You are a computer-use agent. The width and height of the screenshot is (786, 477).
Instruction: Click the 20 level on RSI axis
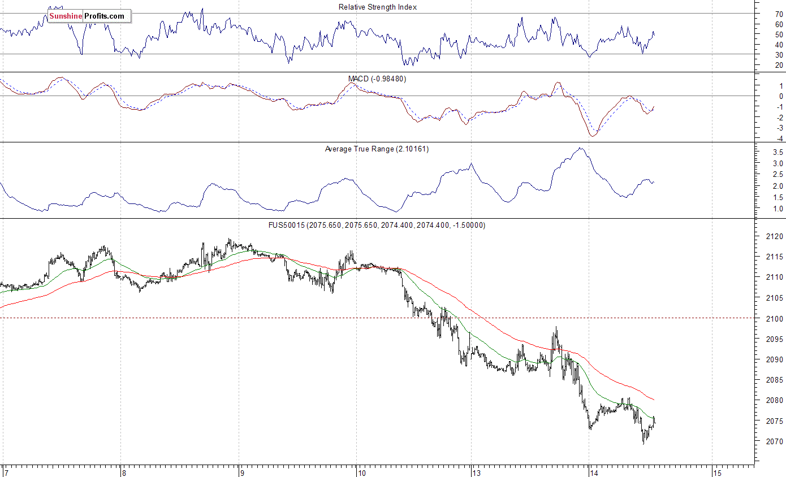[779, 65]
